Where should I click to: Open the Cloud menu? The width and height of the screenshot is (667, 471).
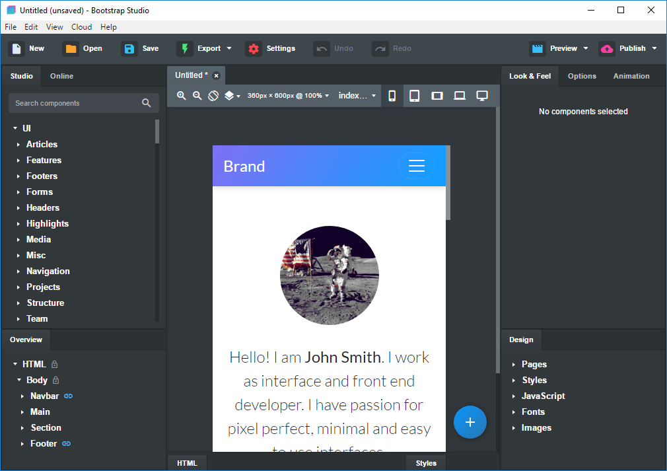81,27
